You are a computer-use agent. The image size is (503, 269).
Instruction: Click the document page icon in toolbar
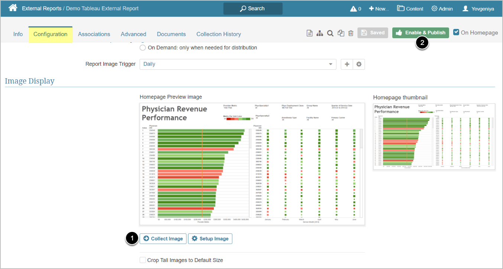pos(309,33)
